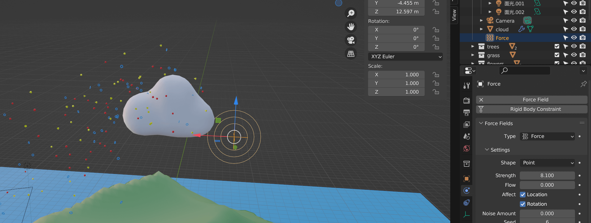Uncheck the trees collection exclude checkbox
Image resolution: width=591 pixels, height=223 pixels.
click(557, 46)
